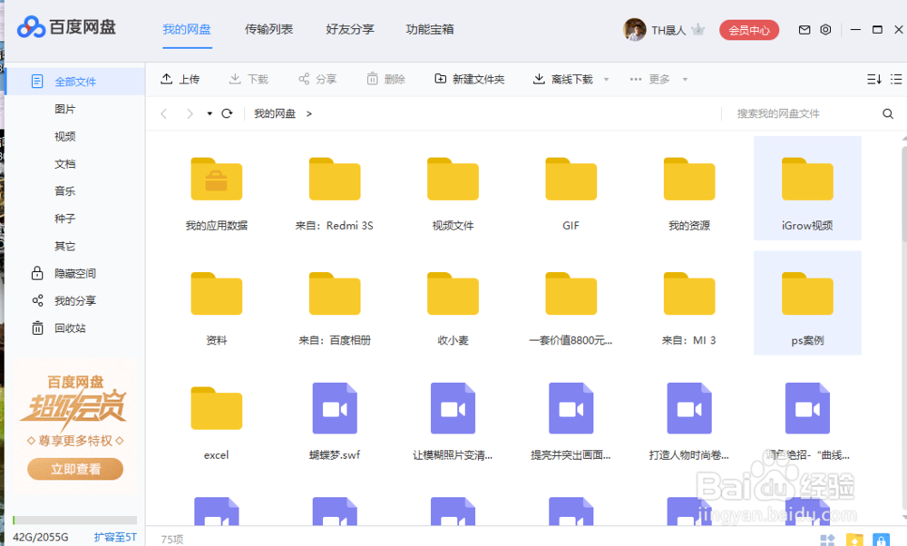Select the 来自：MI 3 folder
The width and height of the screenshot is (907, 546).
689,308
